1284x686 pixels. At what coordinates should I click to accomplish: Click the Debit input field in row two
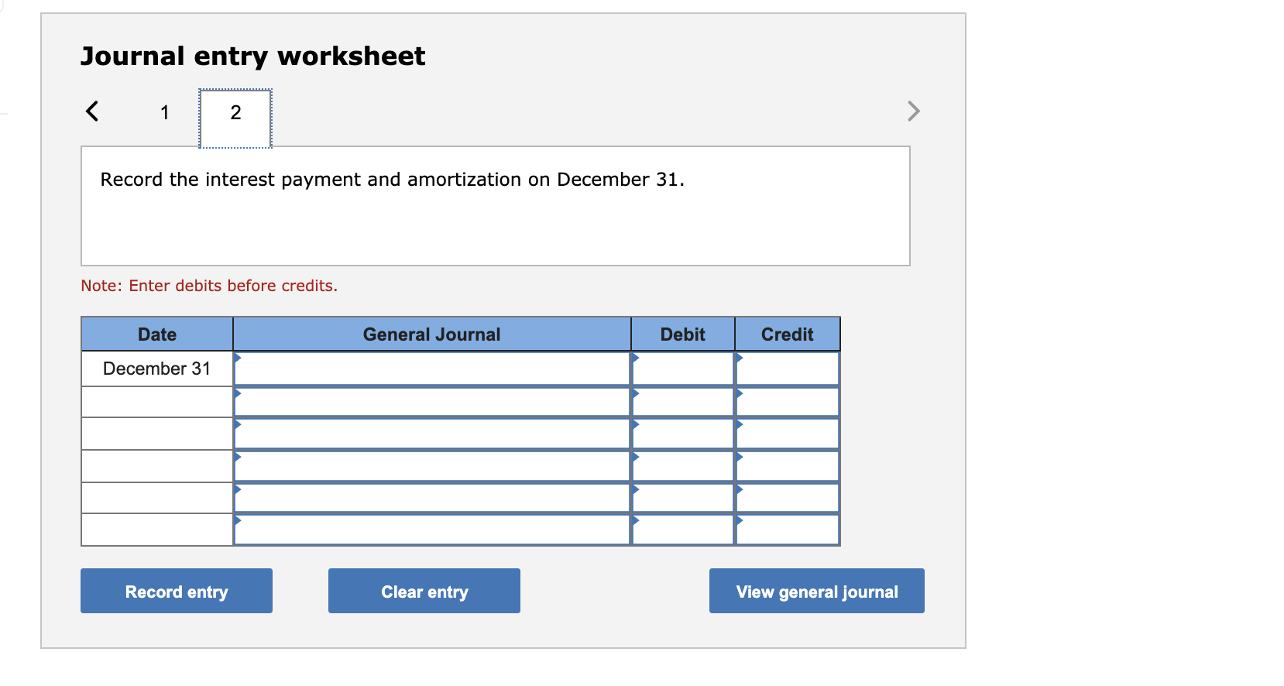[x=685, y=401]
